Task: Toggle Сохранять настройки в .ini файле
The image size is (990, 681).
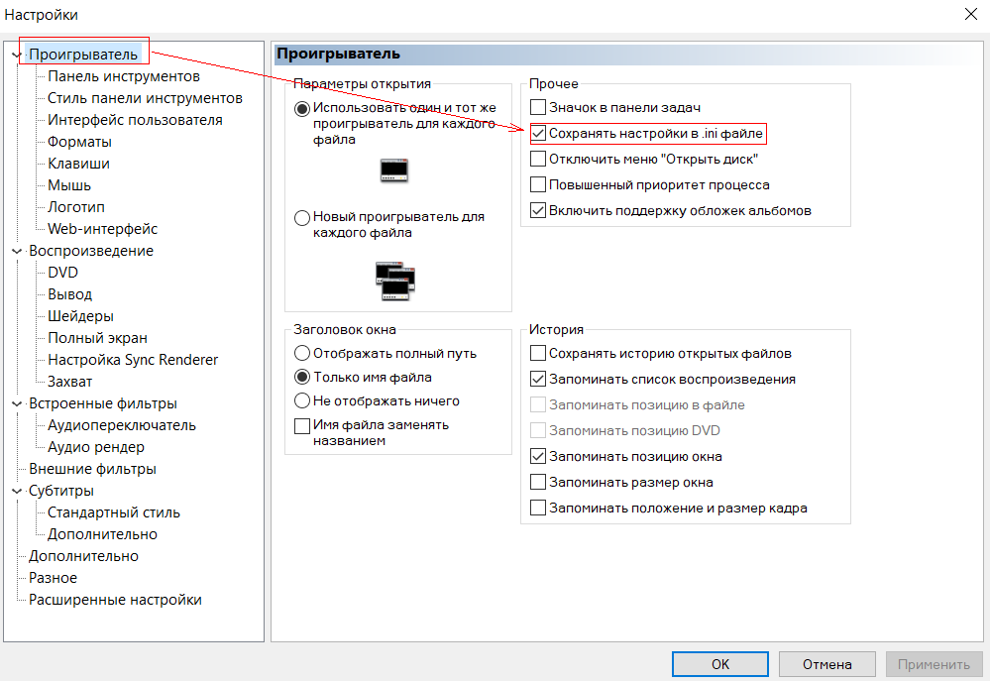Action: [x=538, y=133]
